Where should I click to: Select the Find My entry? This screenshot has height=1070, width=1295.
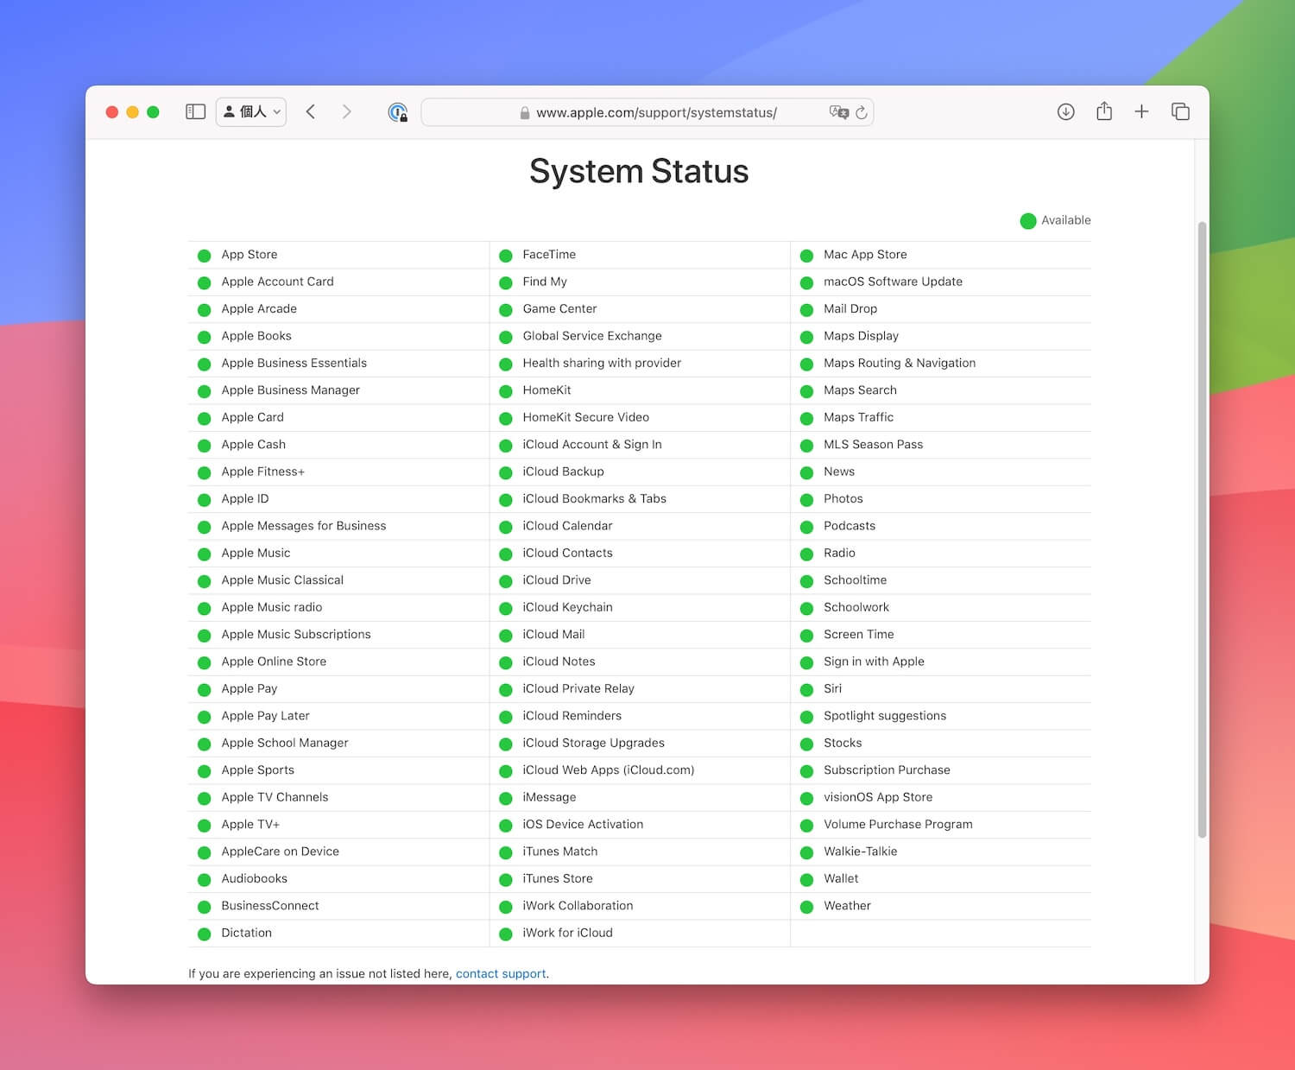(x=545, y=282)
